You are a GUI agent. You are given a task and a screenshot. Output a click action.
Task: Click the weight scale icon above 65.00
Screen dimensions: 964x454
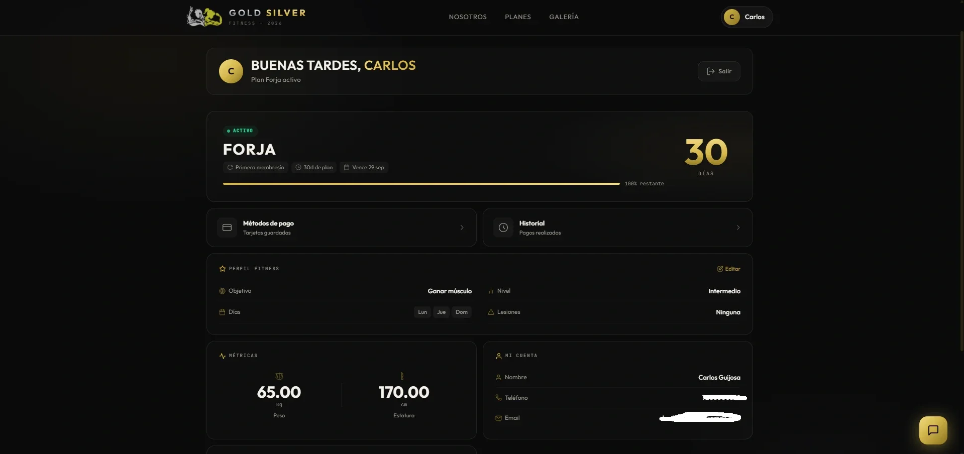[279, 376]
